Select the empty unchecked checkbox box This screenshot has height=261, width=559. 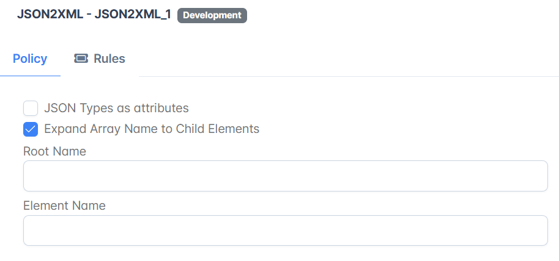[x=31, y=108]
